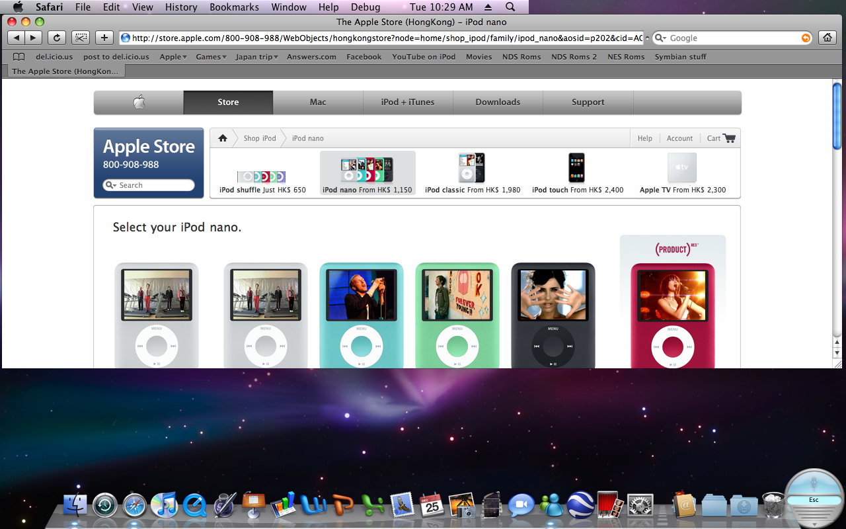Click the Eject icon in the menu bar
The height and width of the screenshot is (529, 846).
[x=488, y=7]
